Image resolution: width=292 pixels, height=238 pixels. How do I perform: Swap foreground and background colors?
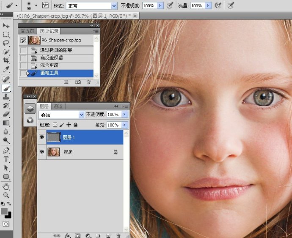(9, 204)
